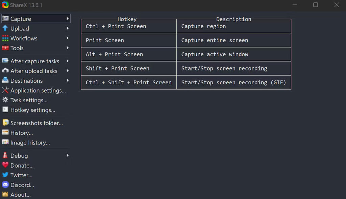The width and height of the screenshot is (346, 199).
Task: Click the Workflows colored grid icon
Action: point(5,38)
